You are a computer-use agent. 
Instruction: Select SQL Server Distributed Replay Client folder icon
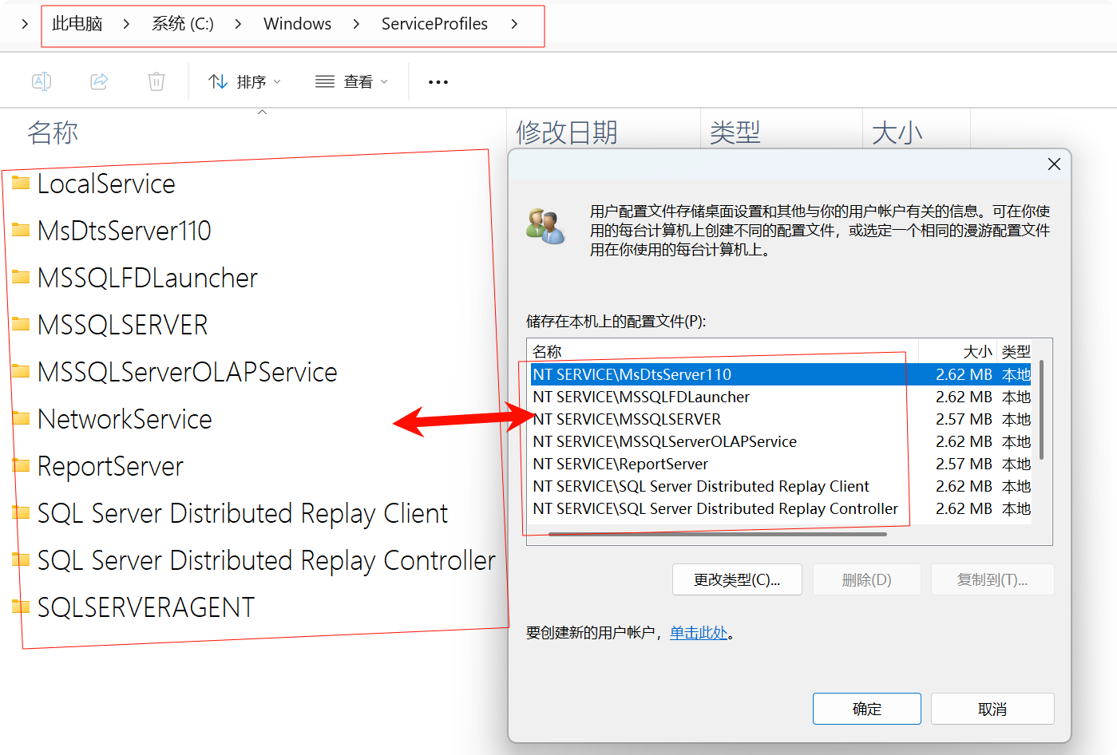(21, 512)
